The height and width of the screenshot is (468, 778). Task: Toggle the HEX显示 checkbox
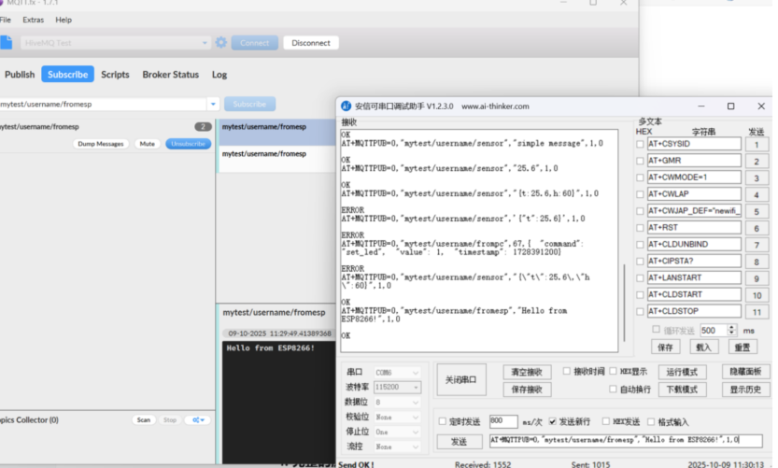pyautogui.click(x=613, y=371)
